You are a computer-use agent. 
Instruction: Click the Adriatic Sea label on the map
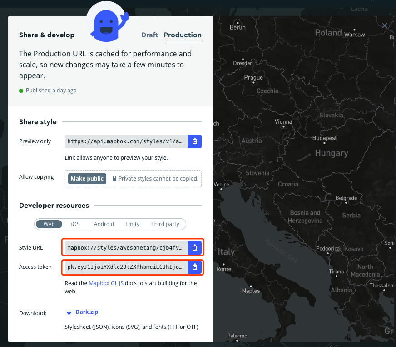click(x=281, y=251)
